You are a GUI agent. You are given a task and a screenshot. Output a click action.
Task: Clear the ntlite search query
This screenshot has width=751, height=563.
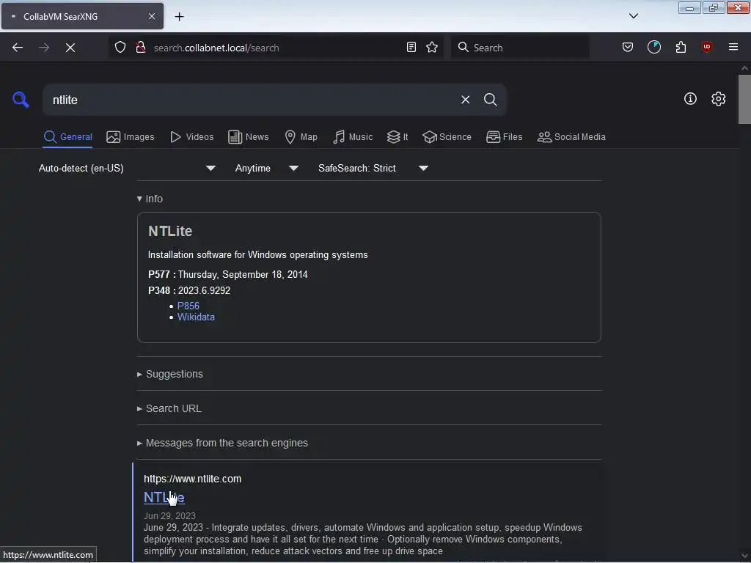click(465, 100)
